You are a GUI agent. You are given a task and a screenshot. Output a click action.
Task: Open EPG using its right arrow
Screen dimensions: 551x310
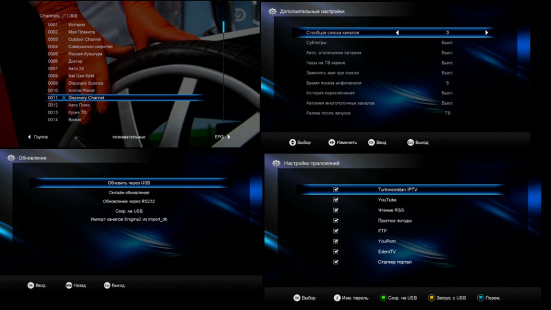pos(229,136)
